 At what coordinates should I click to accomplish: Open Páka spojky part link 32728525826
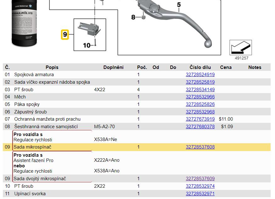click(x=200, y=104)
